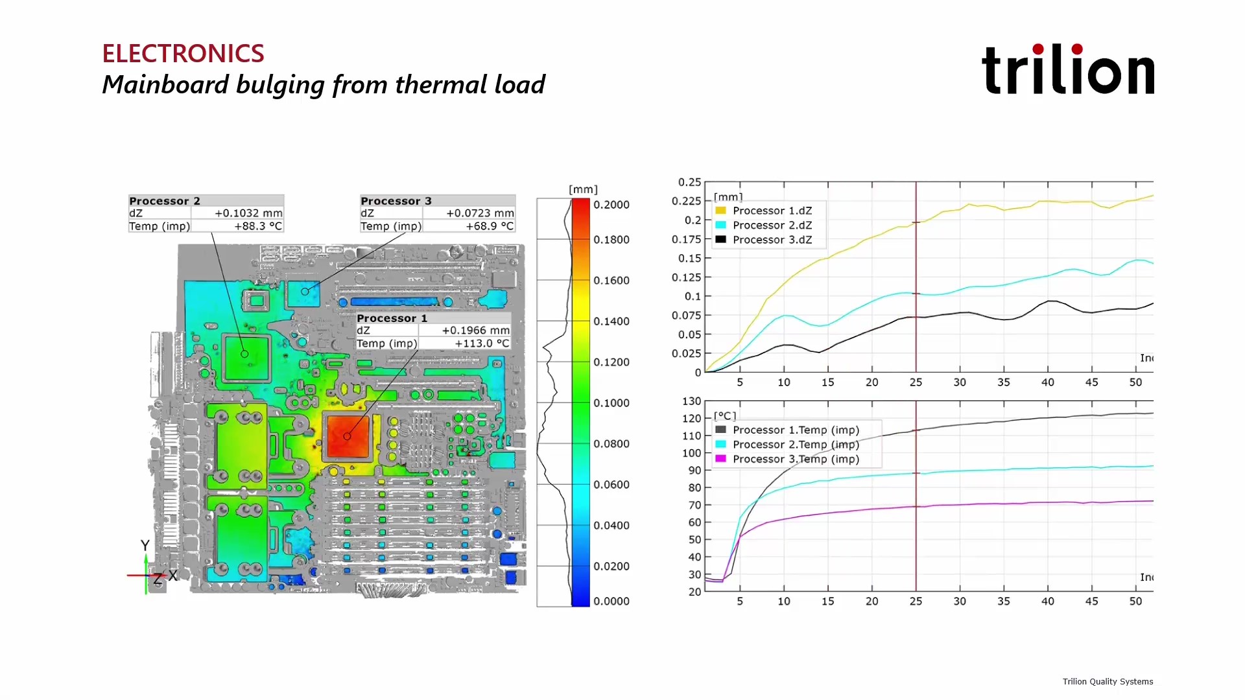Click the red X axis arrow indicator
The height and width of the screenshot is (700, 1245).
[139, 576]
